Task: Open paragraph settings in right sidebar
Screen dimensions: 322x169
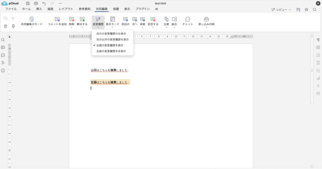Action: pyautogui.click(x=318, y=40)
